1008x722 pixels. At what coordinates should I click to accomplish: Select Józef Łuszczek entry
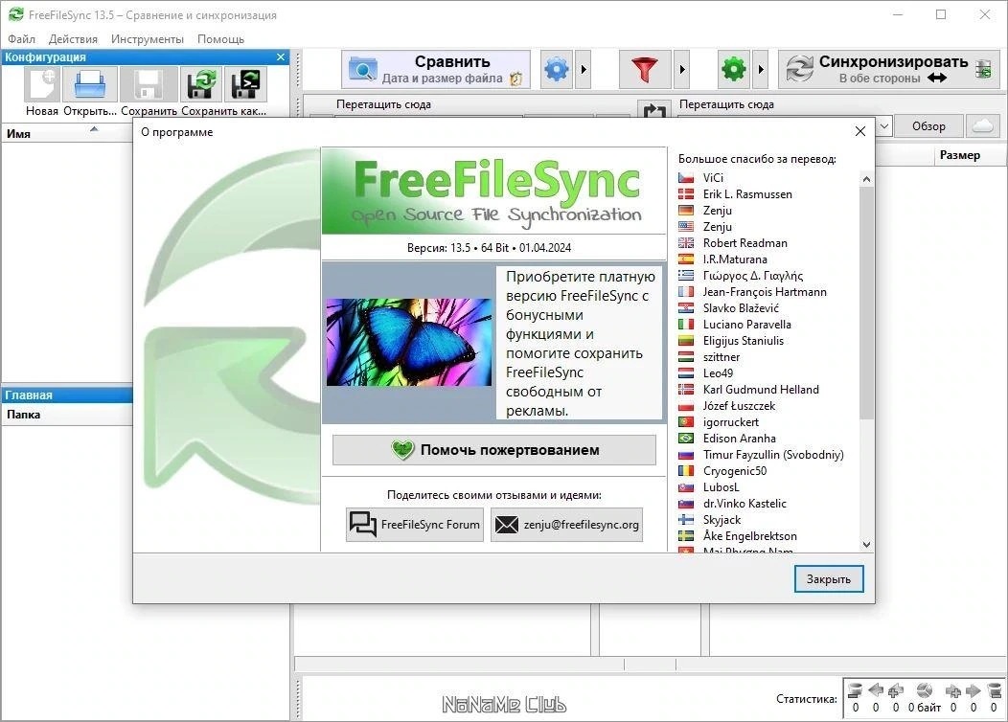click(x=739, y=406)
